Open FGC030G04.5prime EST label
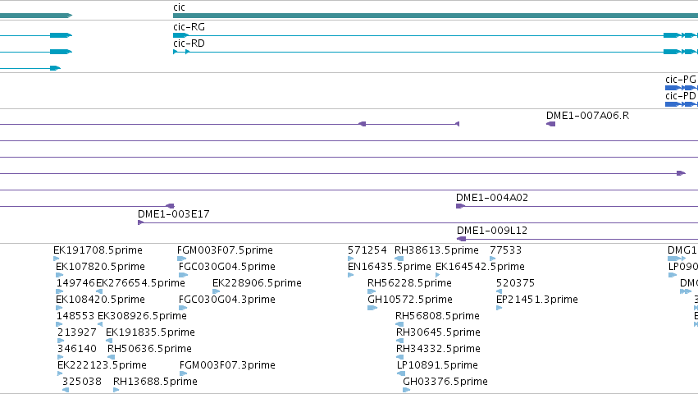This screenshot has width=698, height=394. tap(227, 267)
